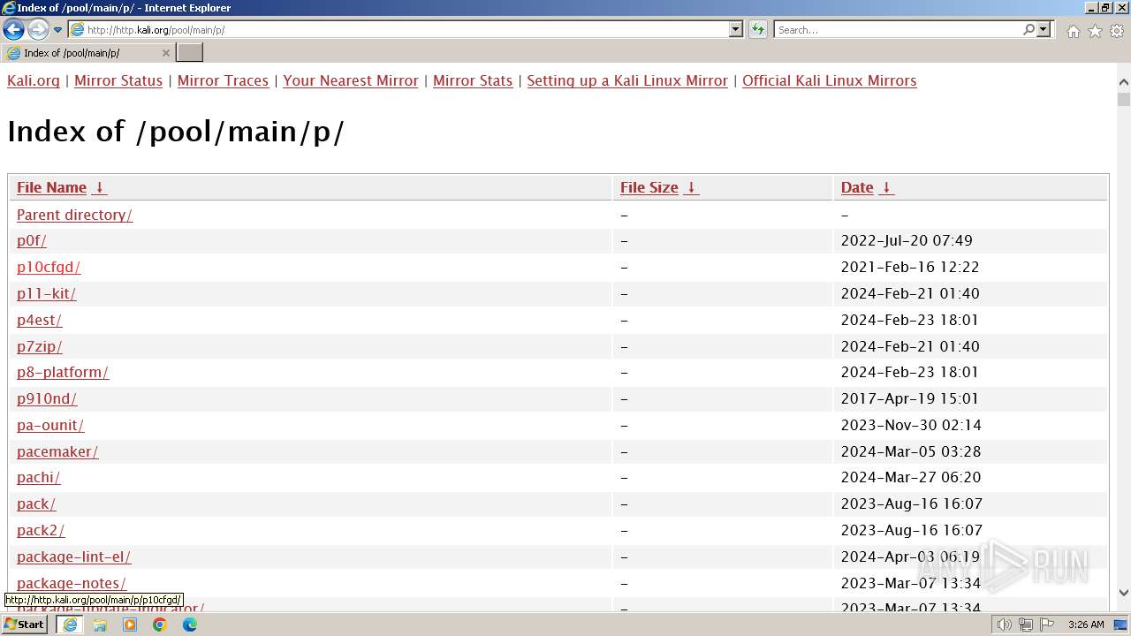Open the Kali.org link

pyautogui.click(x=34, y=80)
